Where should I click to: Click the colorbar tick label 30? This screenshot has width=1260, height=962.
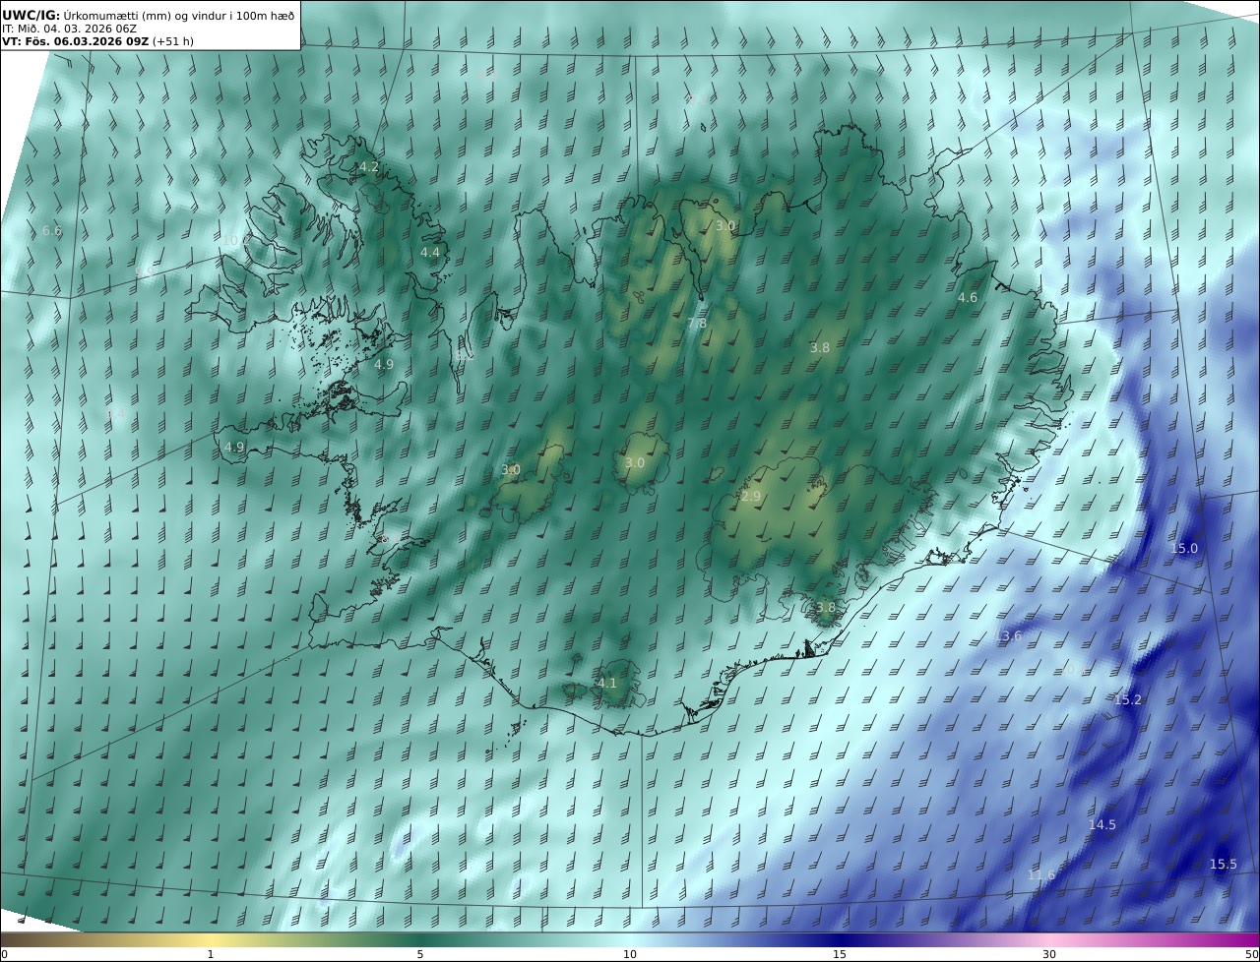coord(1049,954)
